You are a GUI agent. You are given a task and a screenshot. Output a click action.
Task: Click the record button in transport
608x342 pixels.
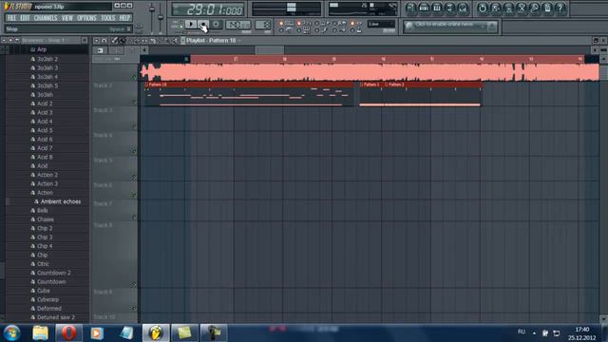[216, 25]
